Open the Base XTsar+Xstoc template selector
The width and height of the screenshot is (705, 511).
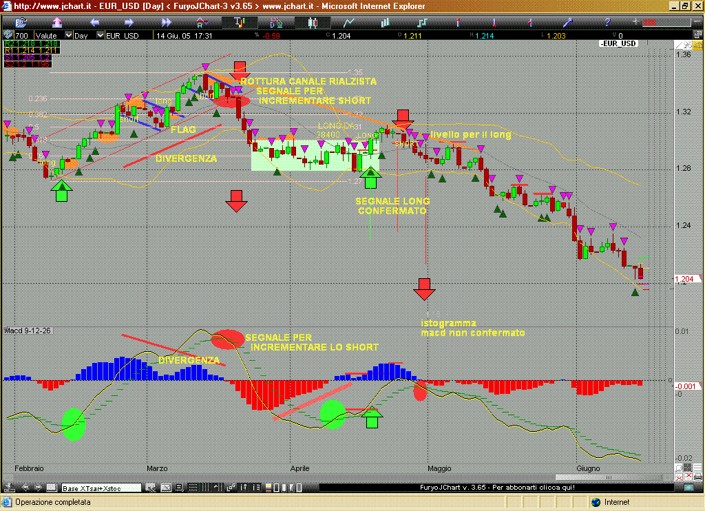click(x=101, y=488)
